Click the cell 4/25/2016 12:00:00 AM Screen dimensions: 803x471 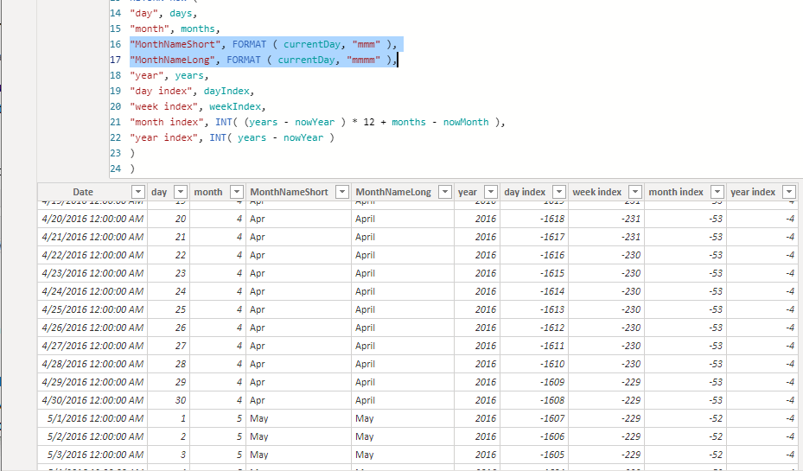[x=92, y=309]
